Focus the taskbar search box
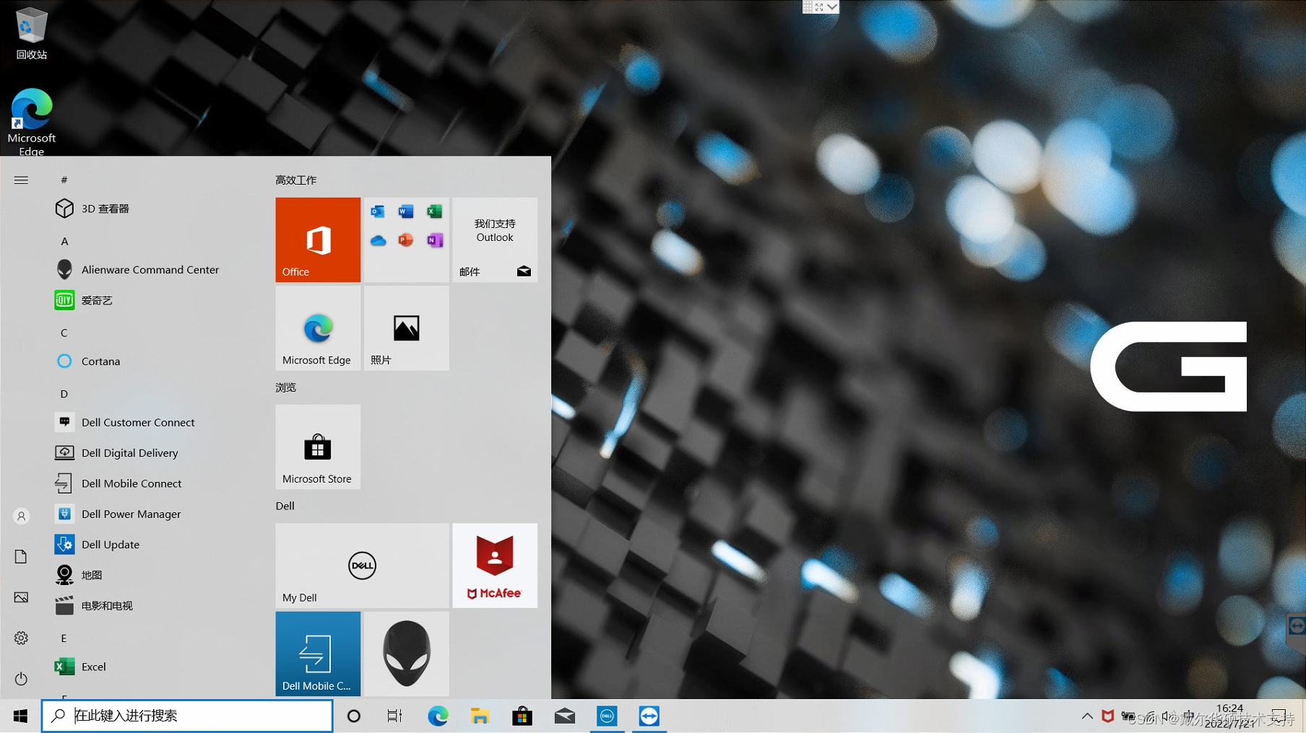Screen dimensions: 1306x733 tap(187, 716)
